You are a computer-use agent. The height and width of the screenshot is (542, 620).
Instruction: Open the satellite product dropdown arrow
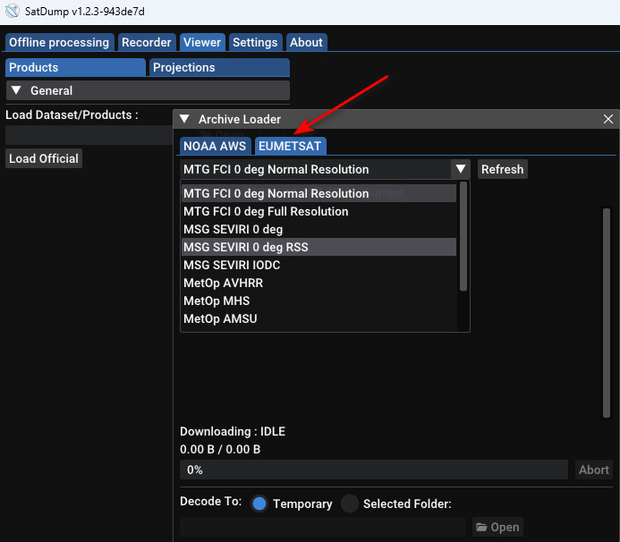(460, 169)
